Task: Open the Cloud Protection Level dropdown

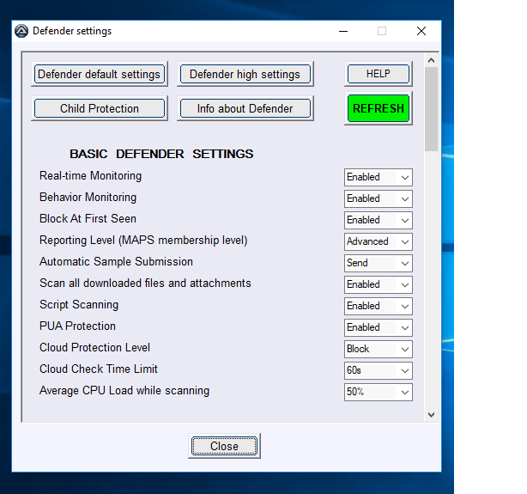Action: point(378,349)
